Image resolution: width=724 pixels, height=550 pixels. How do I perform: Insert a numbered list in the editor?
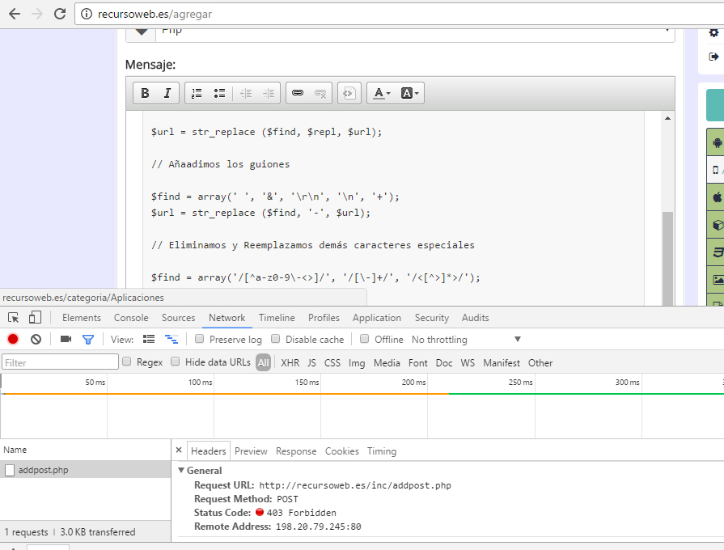click(x=197, y=93)
